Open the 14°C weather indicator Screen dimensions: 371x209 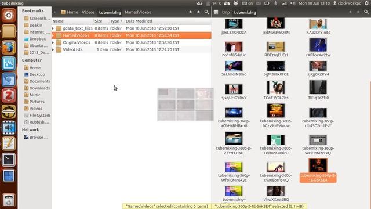pos(214,3)
